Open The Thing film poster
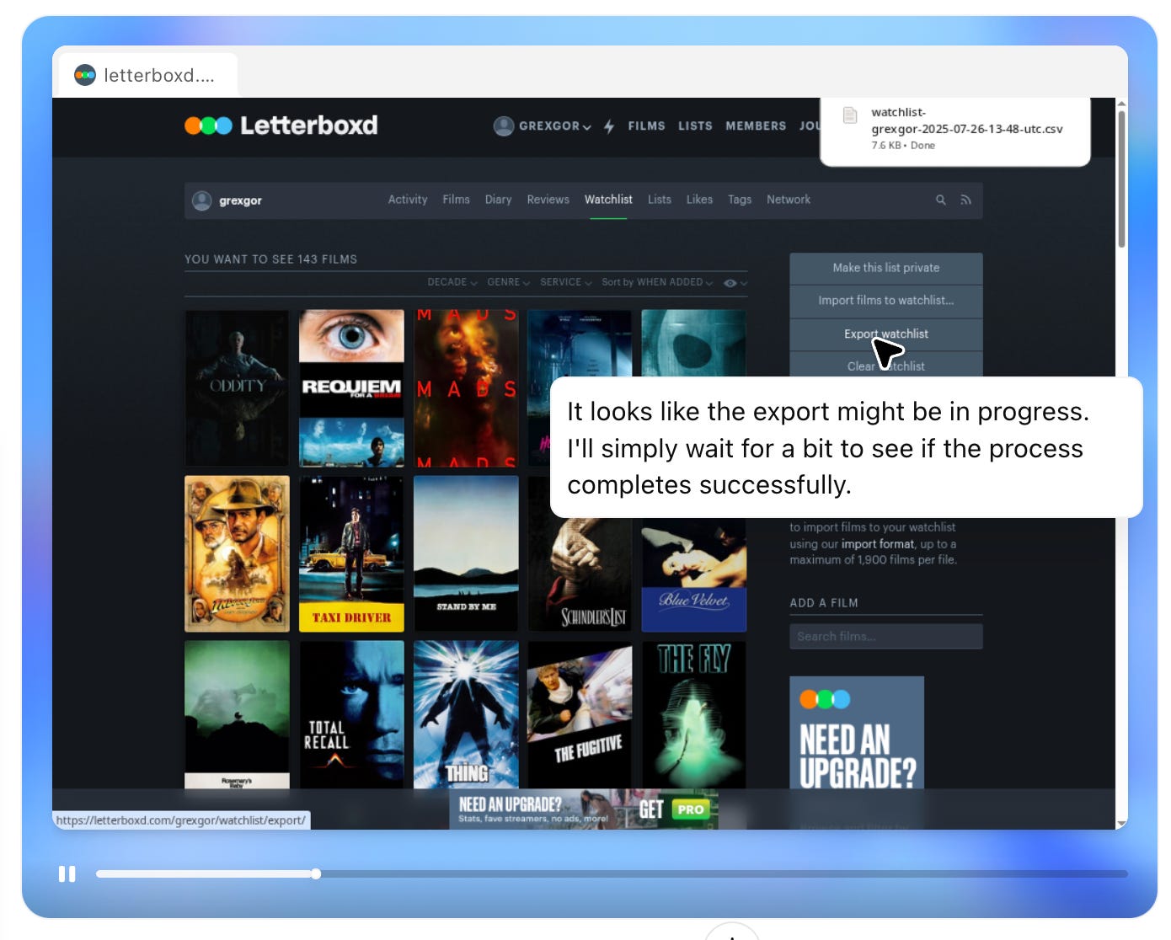The image size is (1171, 940). tap(466, 714)
